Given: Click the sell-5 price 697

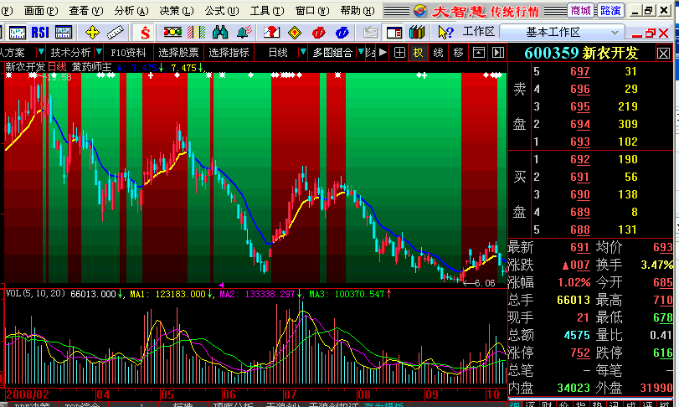Looking at the screenshot, I should tap(580, 71).
